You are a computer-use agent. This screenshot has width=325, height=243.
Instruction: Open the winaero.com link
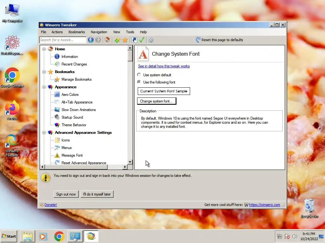[264, 205]
